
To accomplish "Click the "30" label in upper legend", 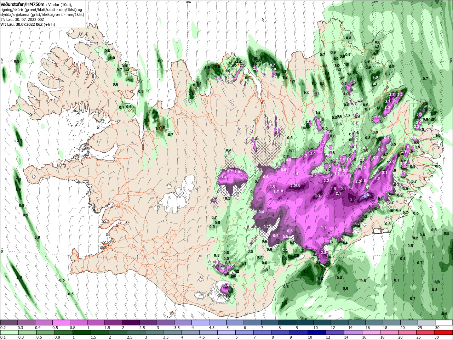I will [x=437, y=328].
